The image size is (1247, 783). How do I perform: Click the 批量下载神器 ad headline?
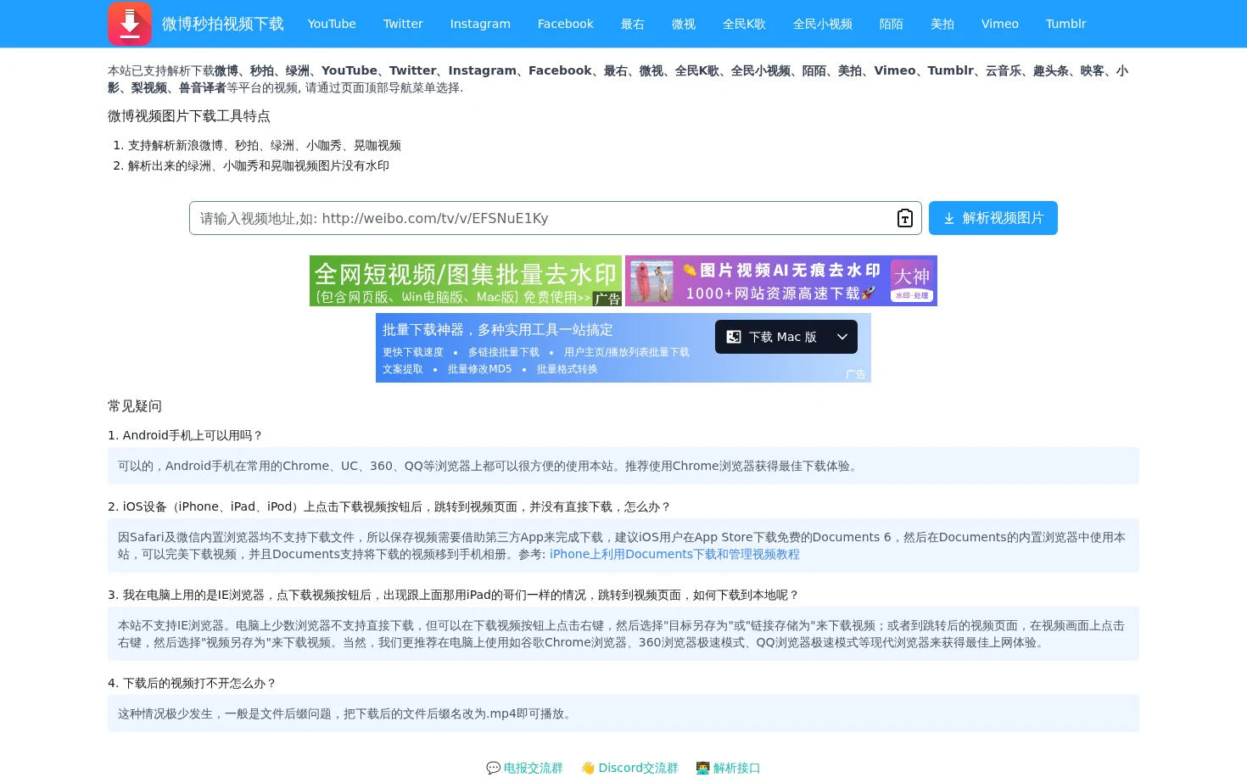[x=498, y=330]
